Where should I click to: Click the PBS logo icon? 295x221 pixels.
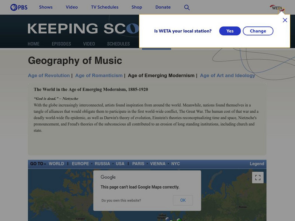[x=19, y=7]
